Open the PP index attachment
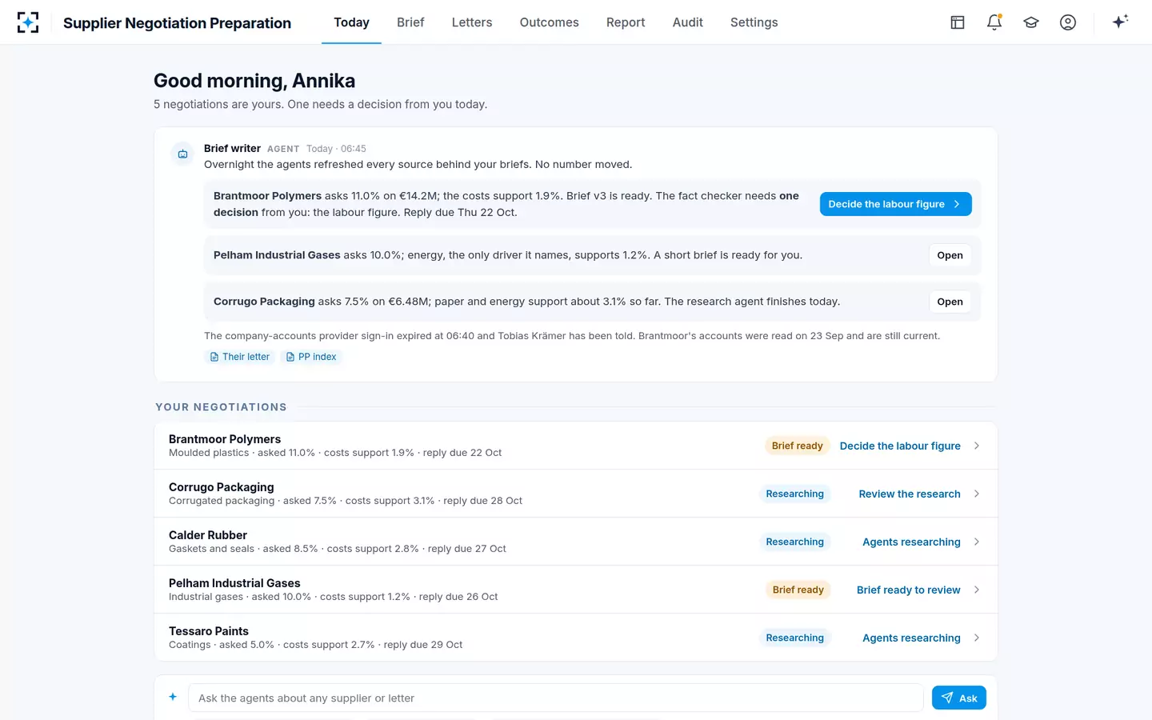The height and width of the screenshot is (720, 1152). [x=311, y=357]
